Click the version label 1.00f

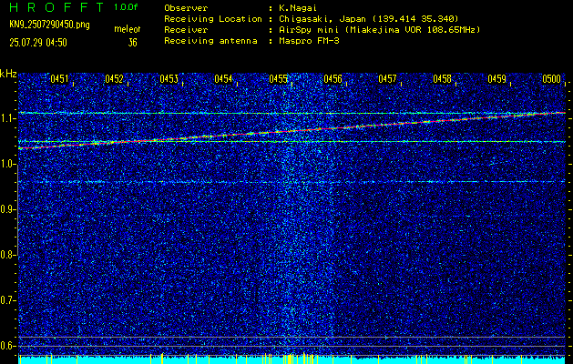point(126,7)
